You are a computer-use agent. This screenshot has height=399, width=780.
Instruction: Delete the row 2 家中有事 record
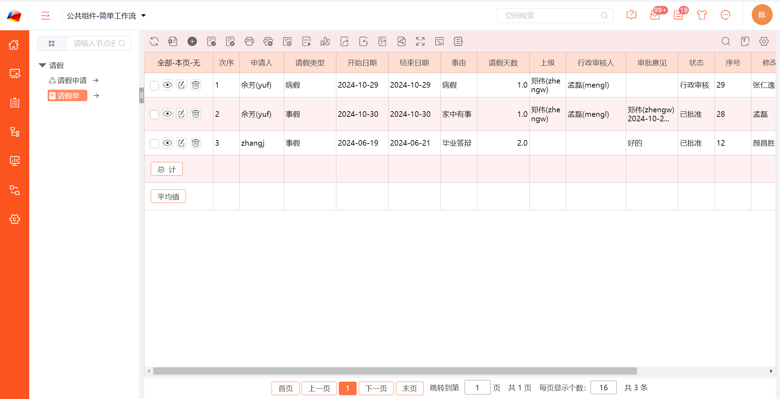(196, 114)
